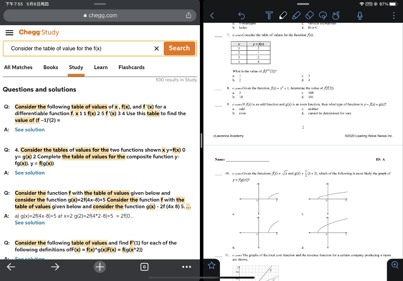Open See solution for g(x)=2f(4x-8)+5 question
This screenshot has height=281, width=403.
[x=30, y=223]
